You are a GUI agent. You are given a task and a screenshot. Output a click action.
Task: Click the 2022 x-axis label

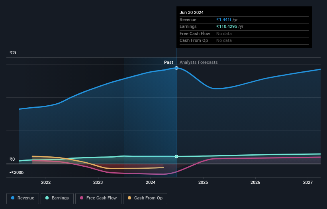(46, 182)
